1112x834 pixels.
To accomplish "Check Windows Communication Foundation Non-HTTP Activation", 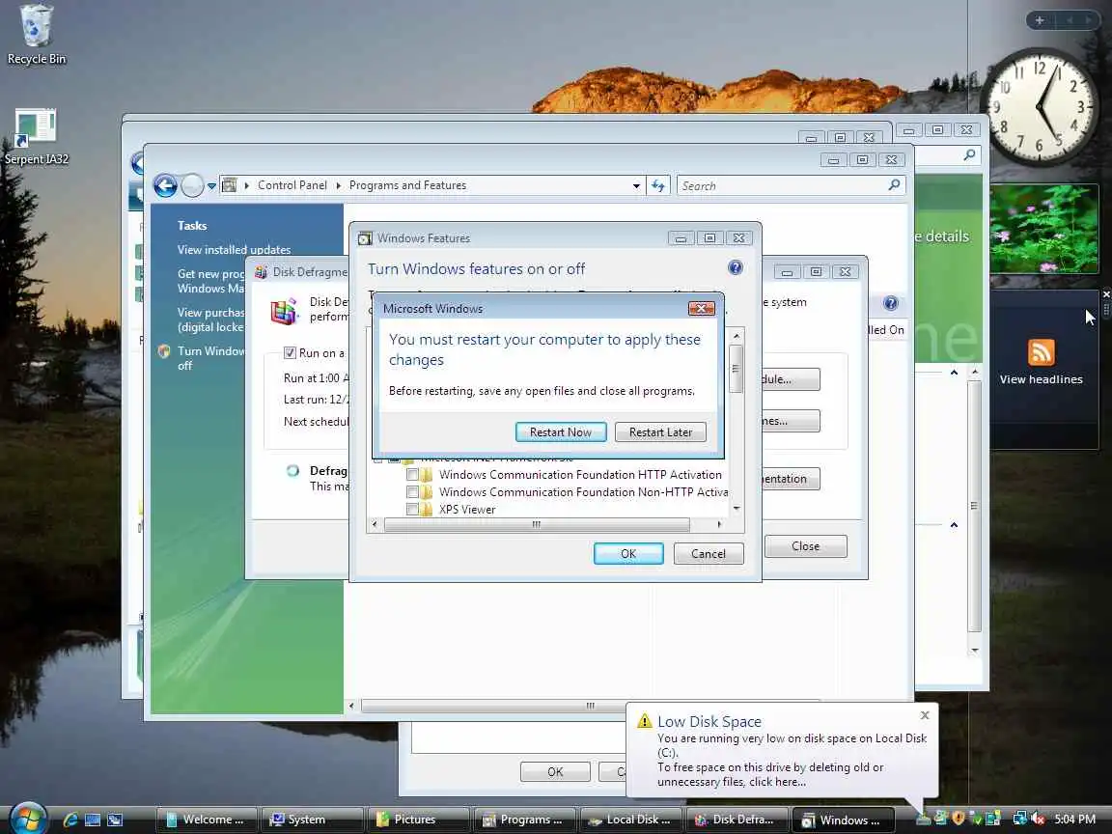I will [412, 491].
